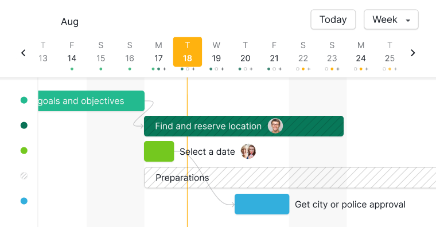436x227 pixels.
Task: Click lime green status dot for Select a date row
Action: 24,151
